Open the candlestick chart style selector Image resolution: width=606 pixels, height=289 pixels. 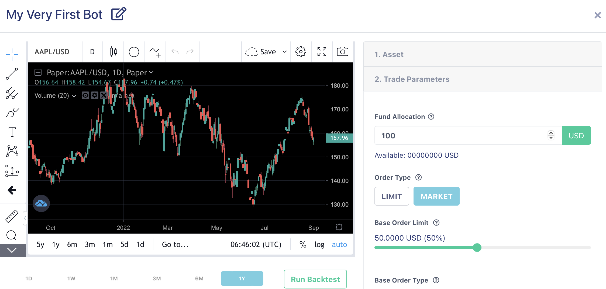click(113, 51)
